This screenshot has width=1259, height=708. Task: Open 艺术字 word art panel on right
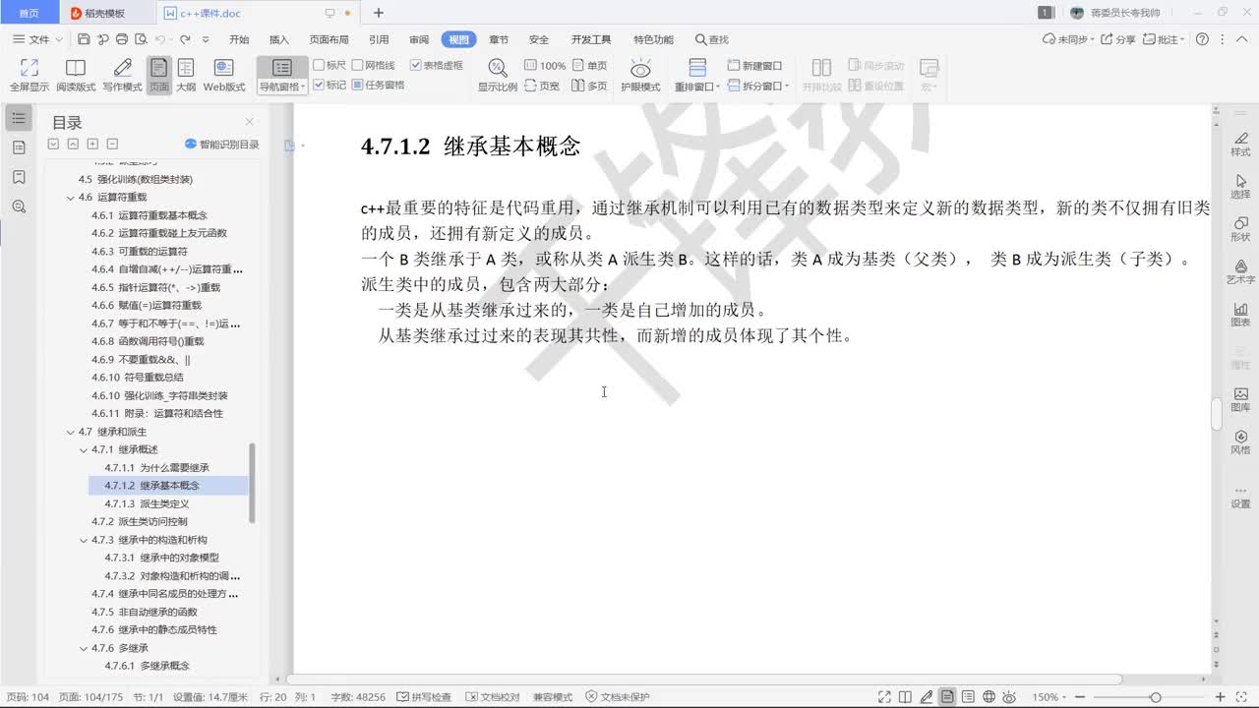[1240, 270]
